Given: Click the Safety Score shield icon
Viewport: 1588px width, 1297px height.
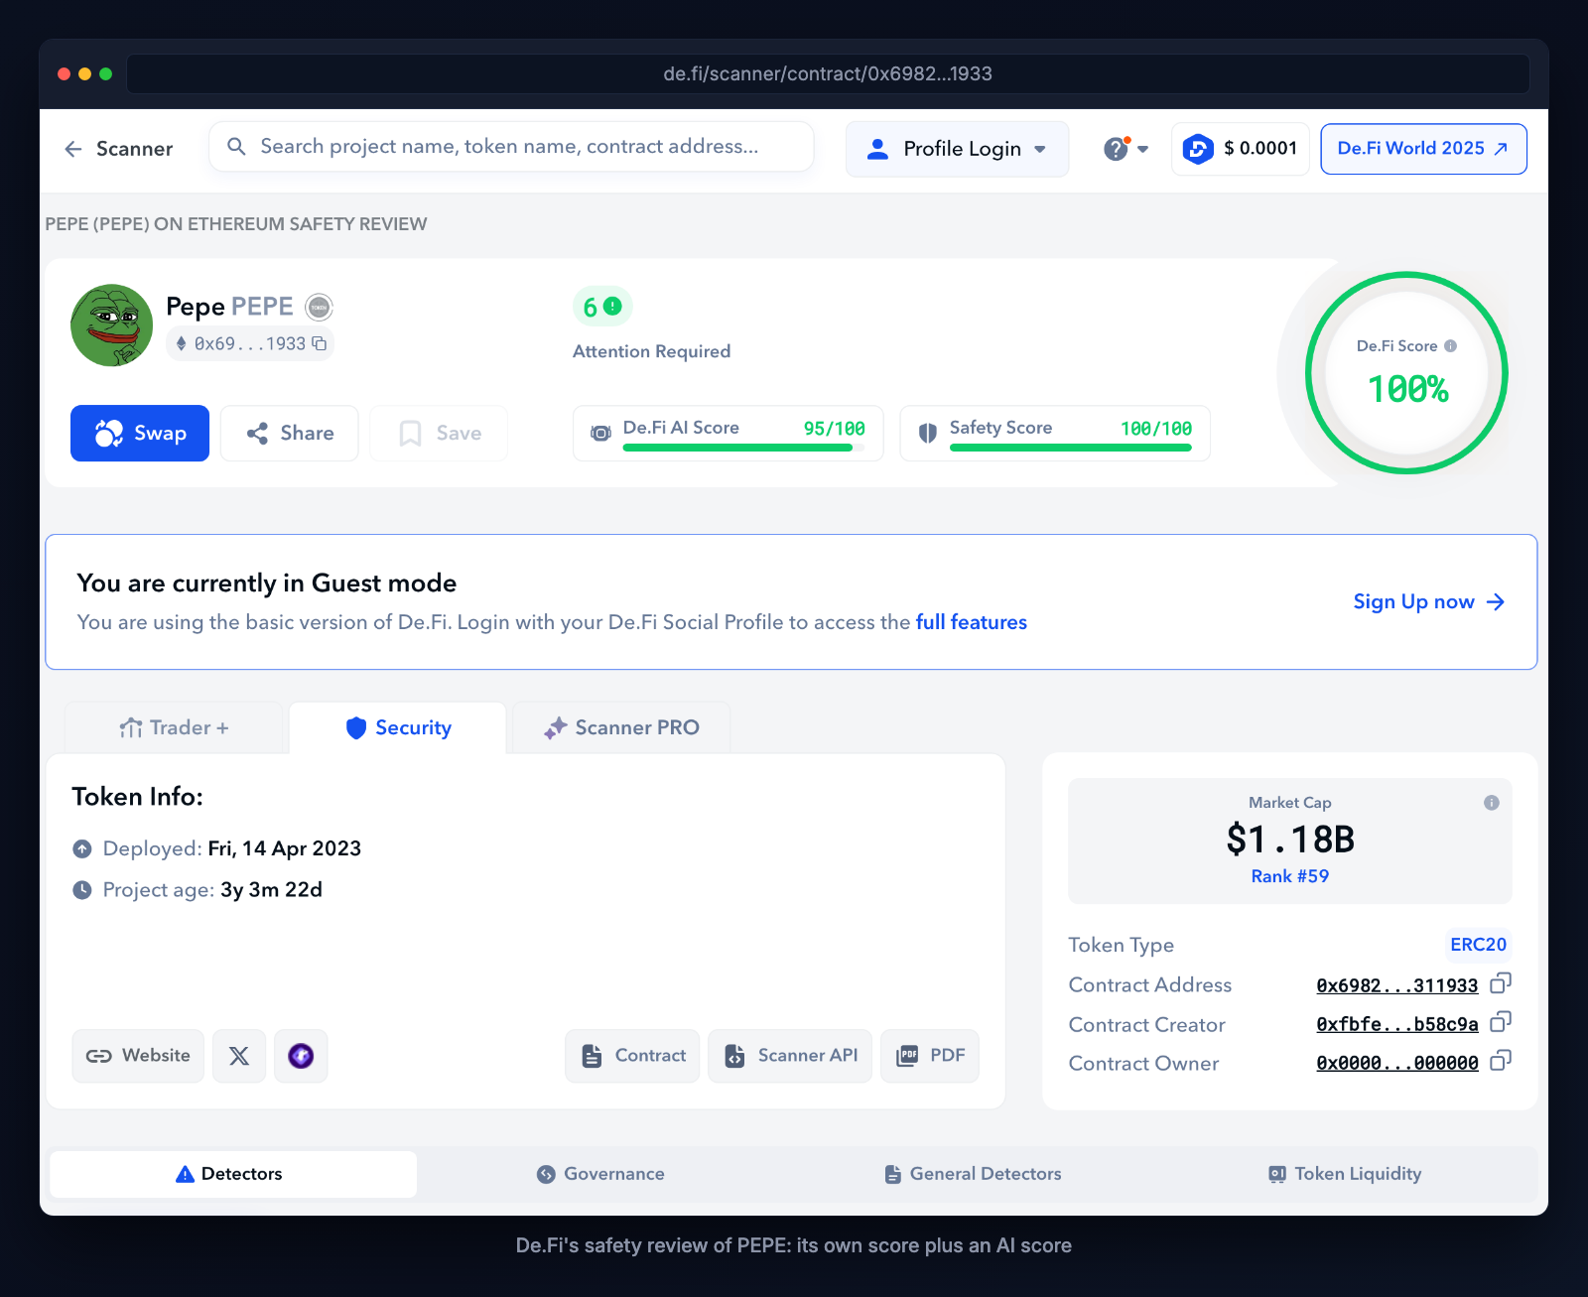Looking at the screenshot, I should (x=928, y=433).
